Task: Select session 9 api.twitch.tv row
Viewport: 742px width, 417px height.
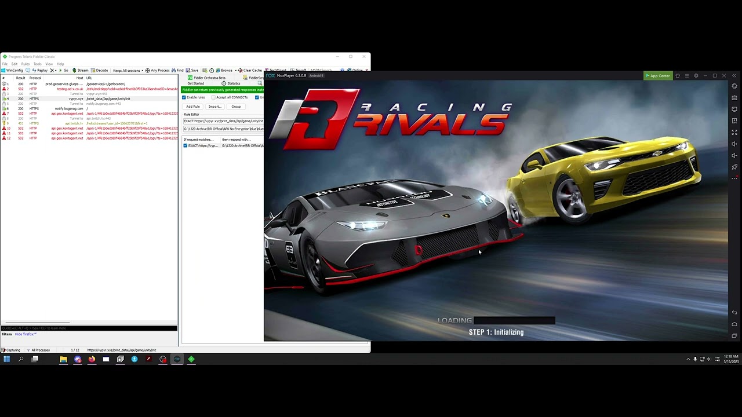Action: click(x=89, y=123)
